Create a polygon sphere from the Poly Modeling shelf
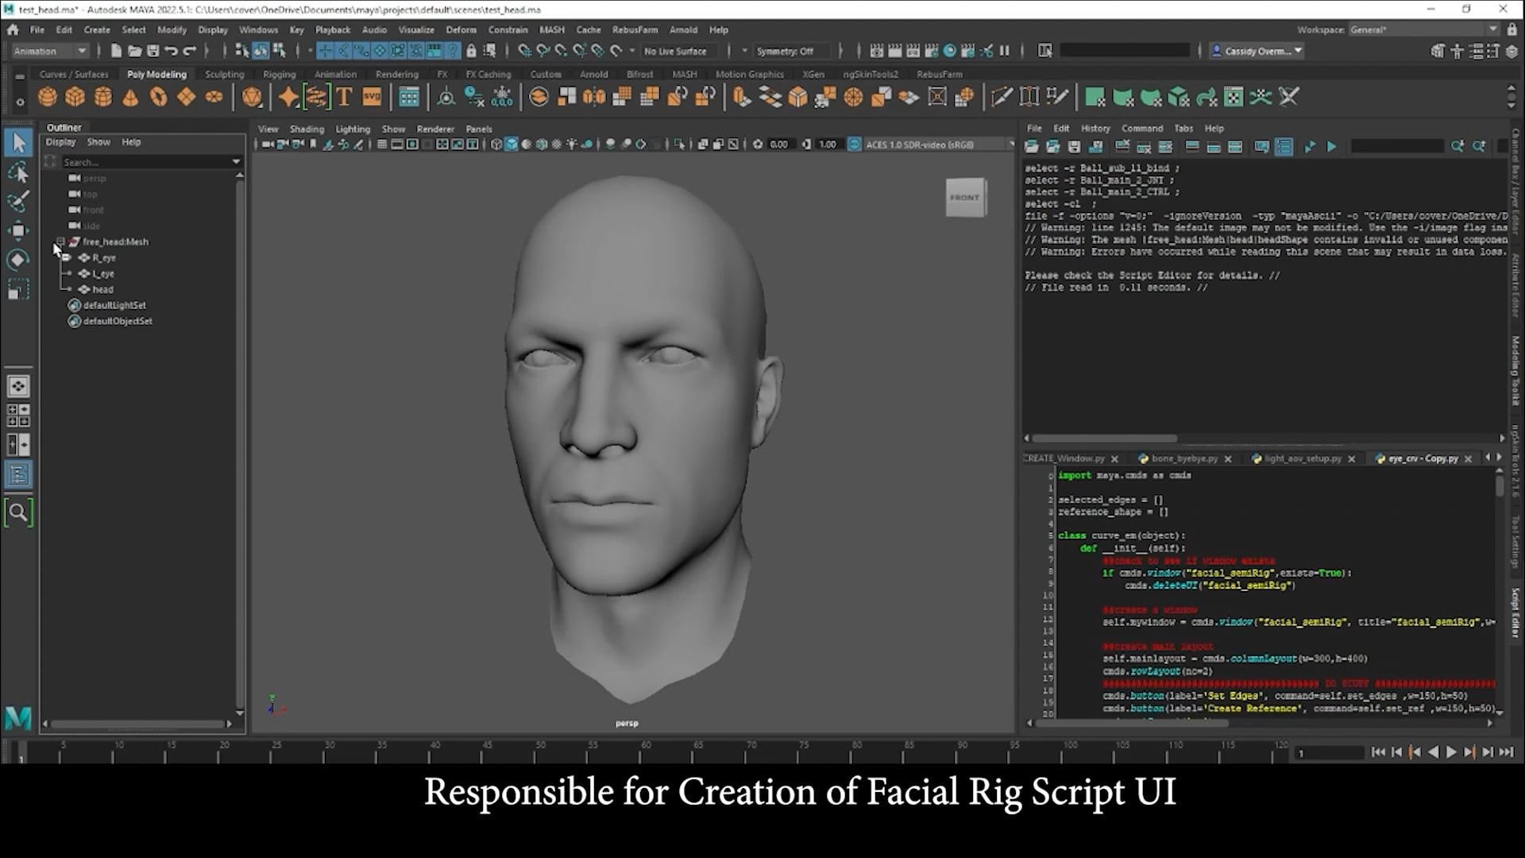 (x=48, y=97)
